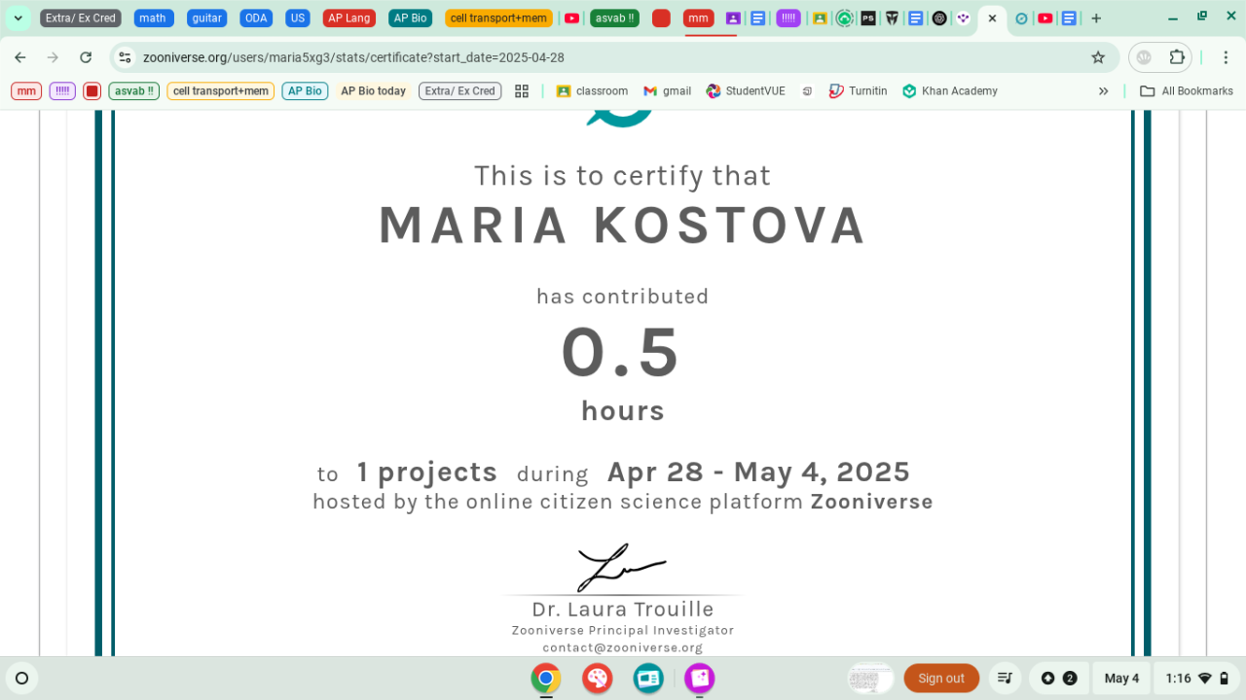Viewport: 1246px width, 700px height.
Task: Open the StudentVUE bookmark
Action: point(746,91)
